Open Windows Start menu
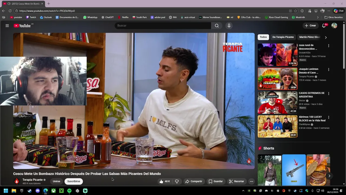The height and width of the screenshot is (195, 346). [x=6, y=191]
